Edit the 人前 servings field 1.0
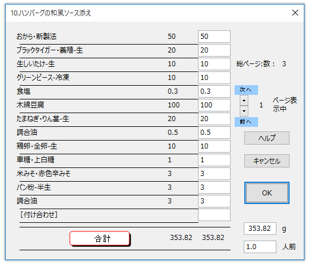Image resolution: width=309 pixels, height=264 pixels. pyautogui.click(x=260, y=247)
